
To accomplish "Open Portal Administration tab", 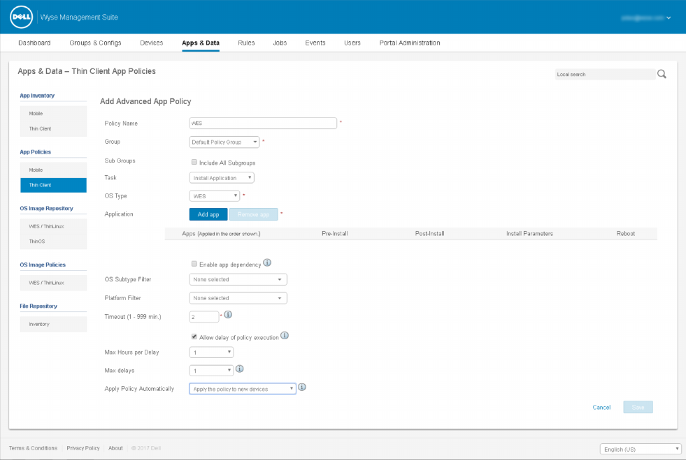I will [x=410, y=43].
